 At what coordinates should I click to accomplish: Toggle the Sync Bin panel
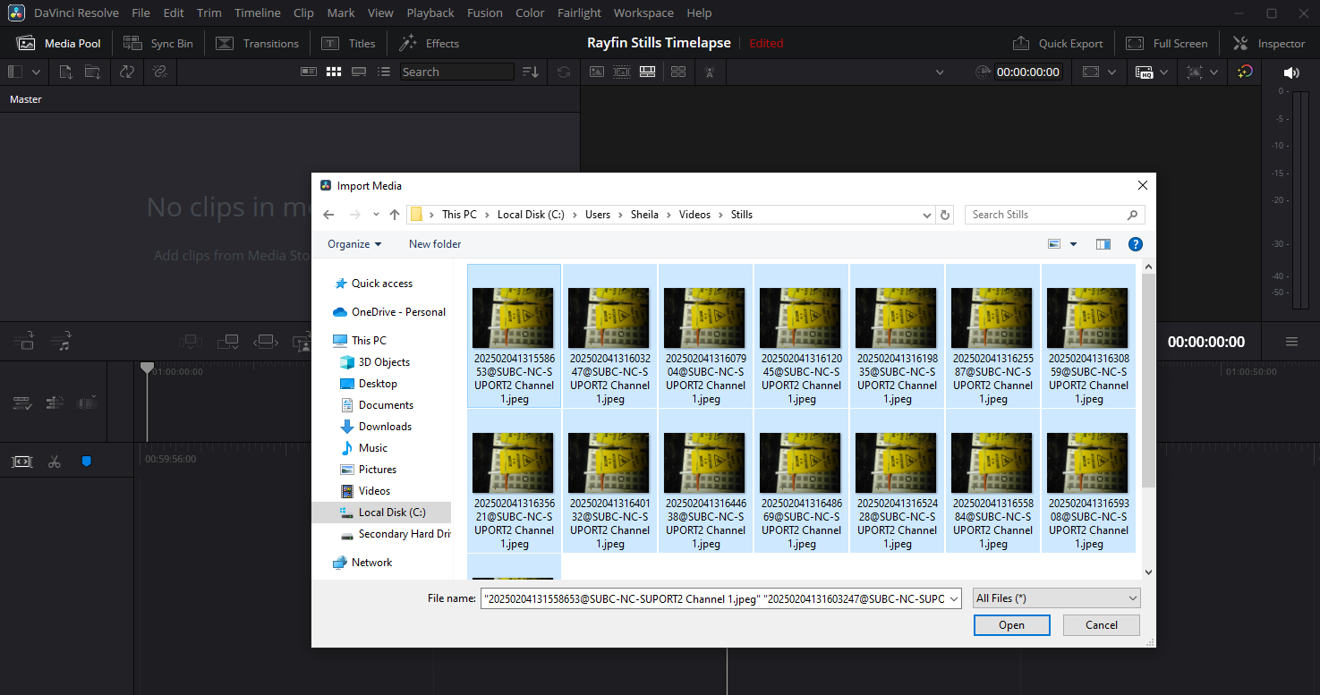(x=158, y=43)
